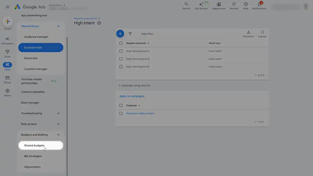Open Campaigns in left rail
Screen dimensions: 313x176
pyautogui.click(x=7, y=41)
